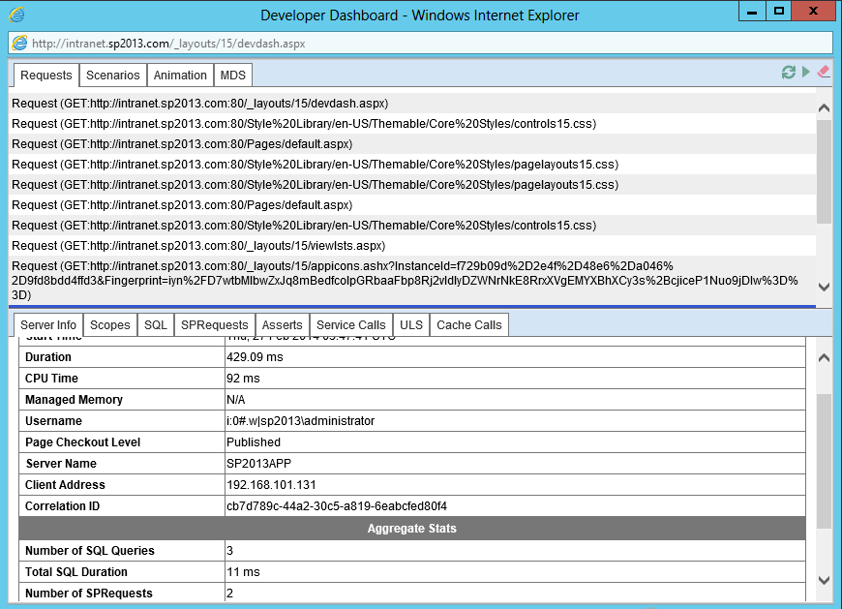The image size is (842, 609).
Task: Select the MDS tab
Action: tap(232, 76)
